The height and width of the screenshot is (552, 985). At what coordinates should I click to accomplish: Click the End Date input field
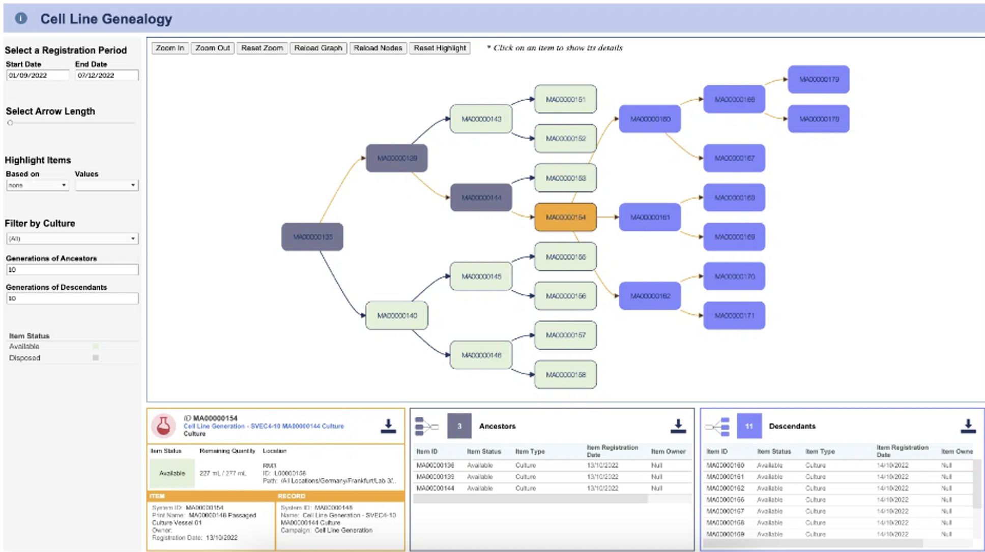(x=106, y=75)
